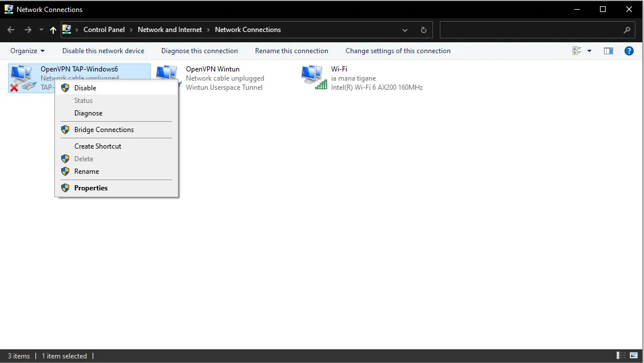Select Bridge Connections from context menu
This screenshot has height=363, width=644.
(117, 130)
